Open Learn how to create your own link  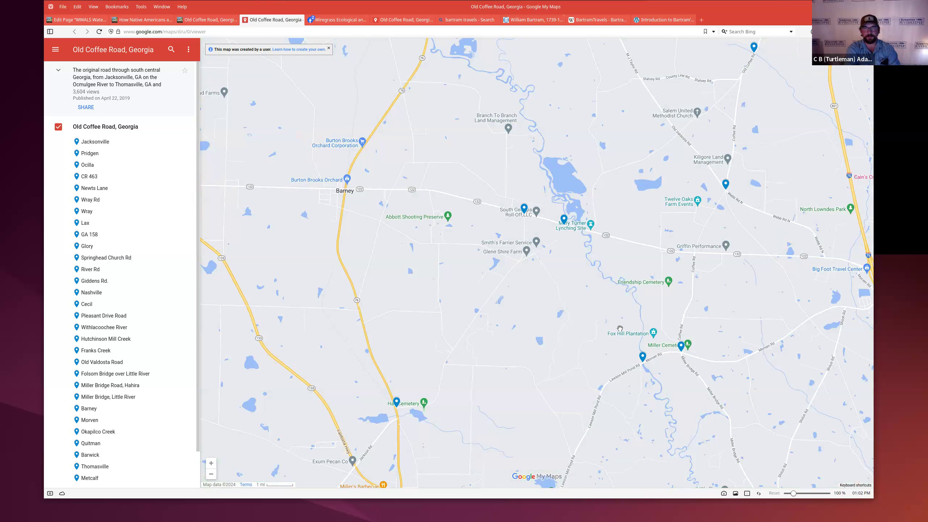pos(299,49)
